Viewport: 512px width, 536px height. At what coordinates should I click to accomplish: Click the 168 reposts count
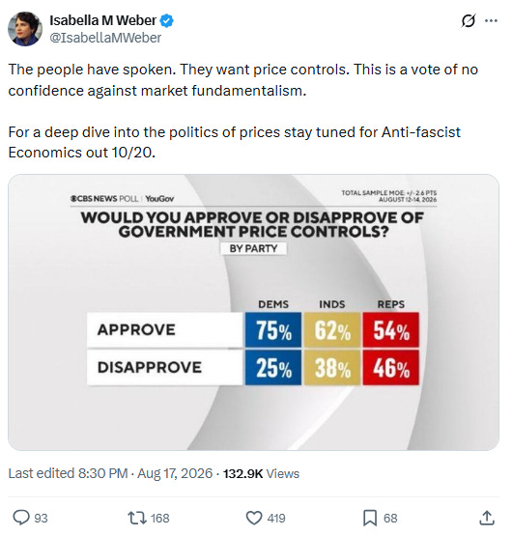coord(160,519)
